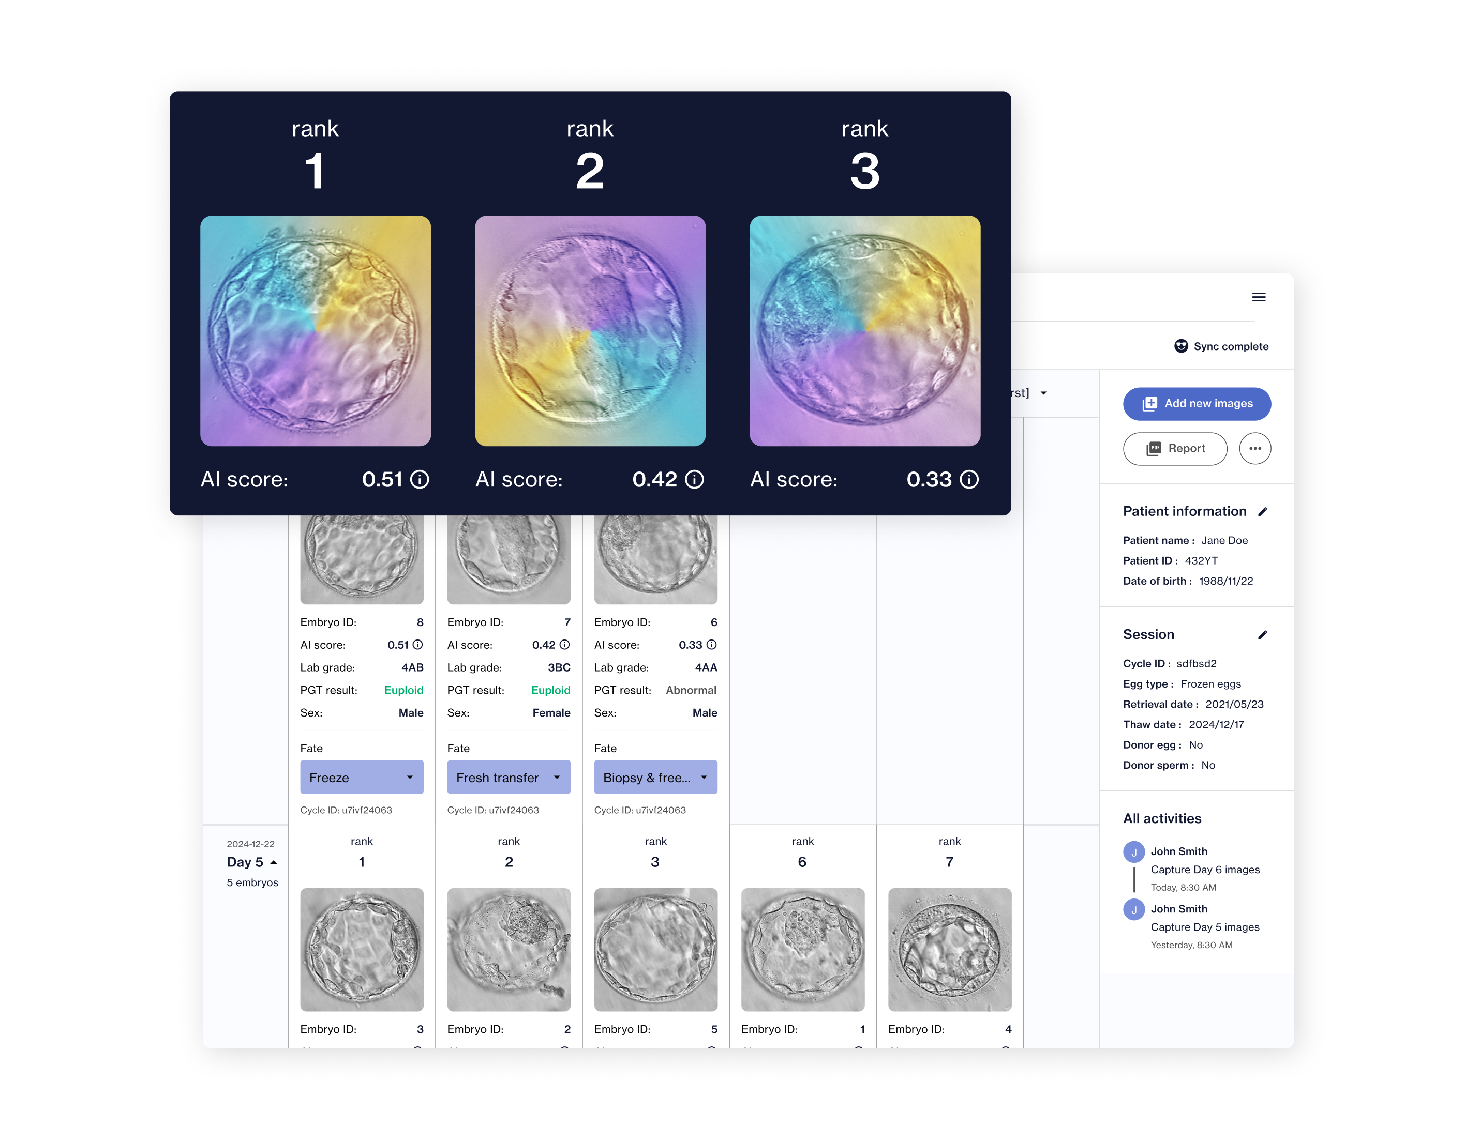The width and height of the screenshot is (1465, 1127).
Task: Click Cycle ID value 'sdfbsd2'
Action: pos(1196,664)
